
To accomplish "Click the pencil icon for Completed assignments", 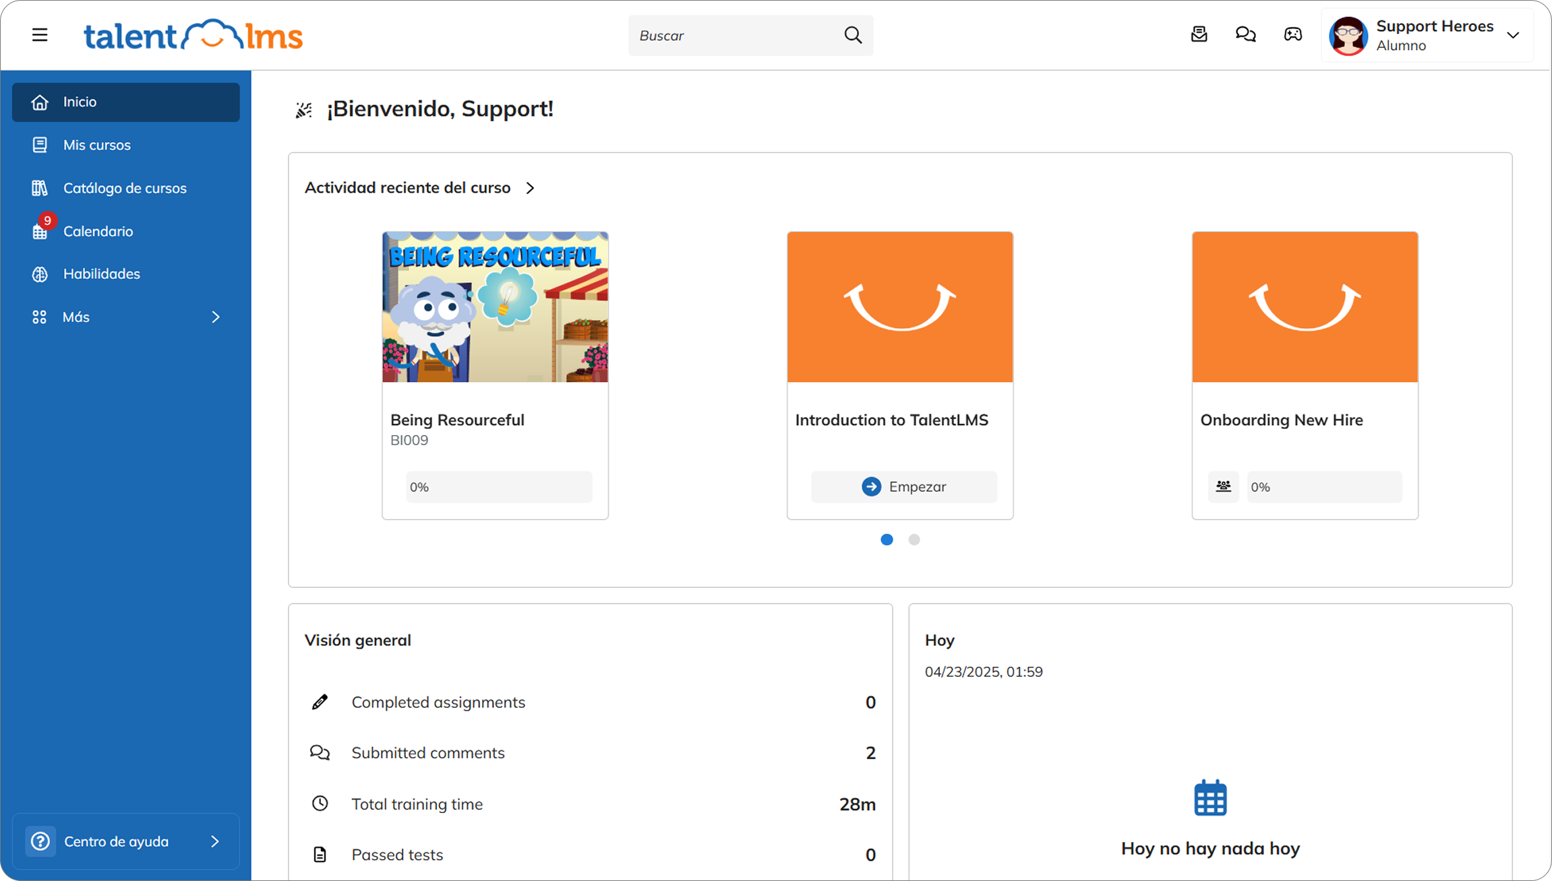I will 320,702.
